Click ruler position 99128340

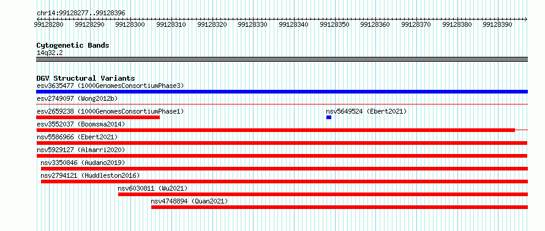coord(293,24)
